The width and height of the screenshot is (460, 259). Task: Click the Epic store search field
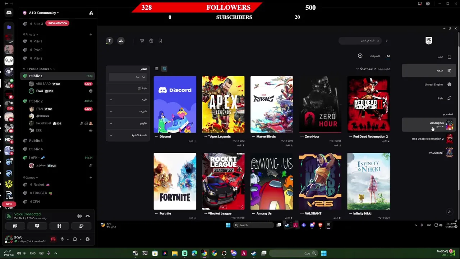[x=360, y=41]
